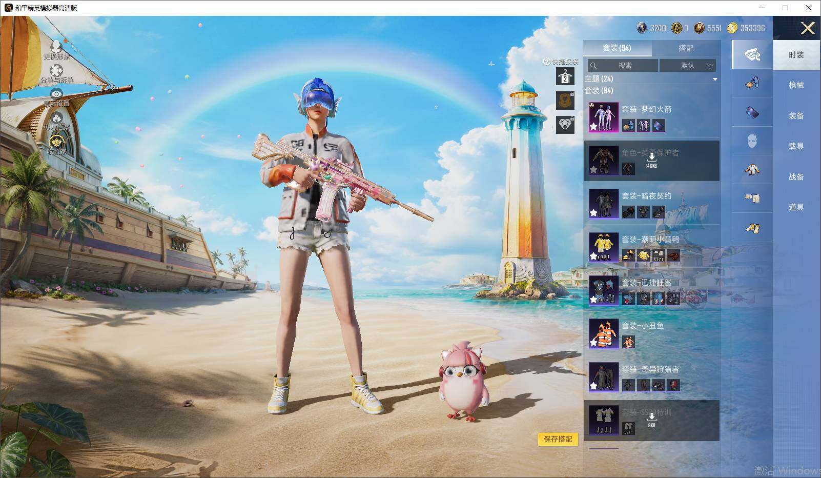Image resolution: width=821 pixels, height=478 pixels.
Task: Click yellow raincoat piece under 潮萌小黄鸭
Action: [x=644, y=255]
